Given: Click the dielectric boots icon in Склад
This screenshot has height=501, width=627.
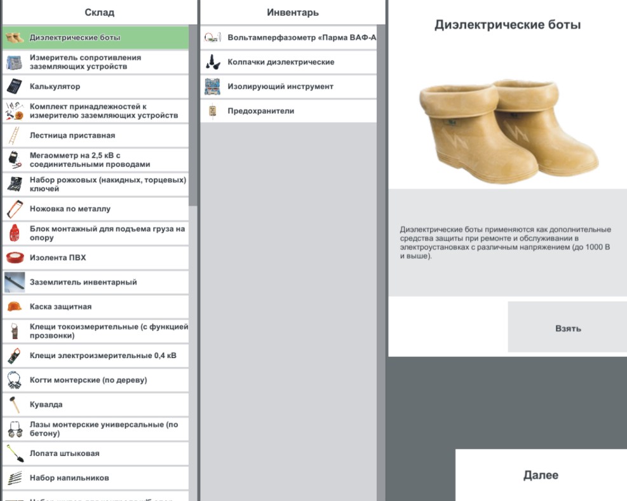Looking at the screenshot, I should (x=14, y=37).
